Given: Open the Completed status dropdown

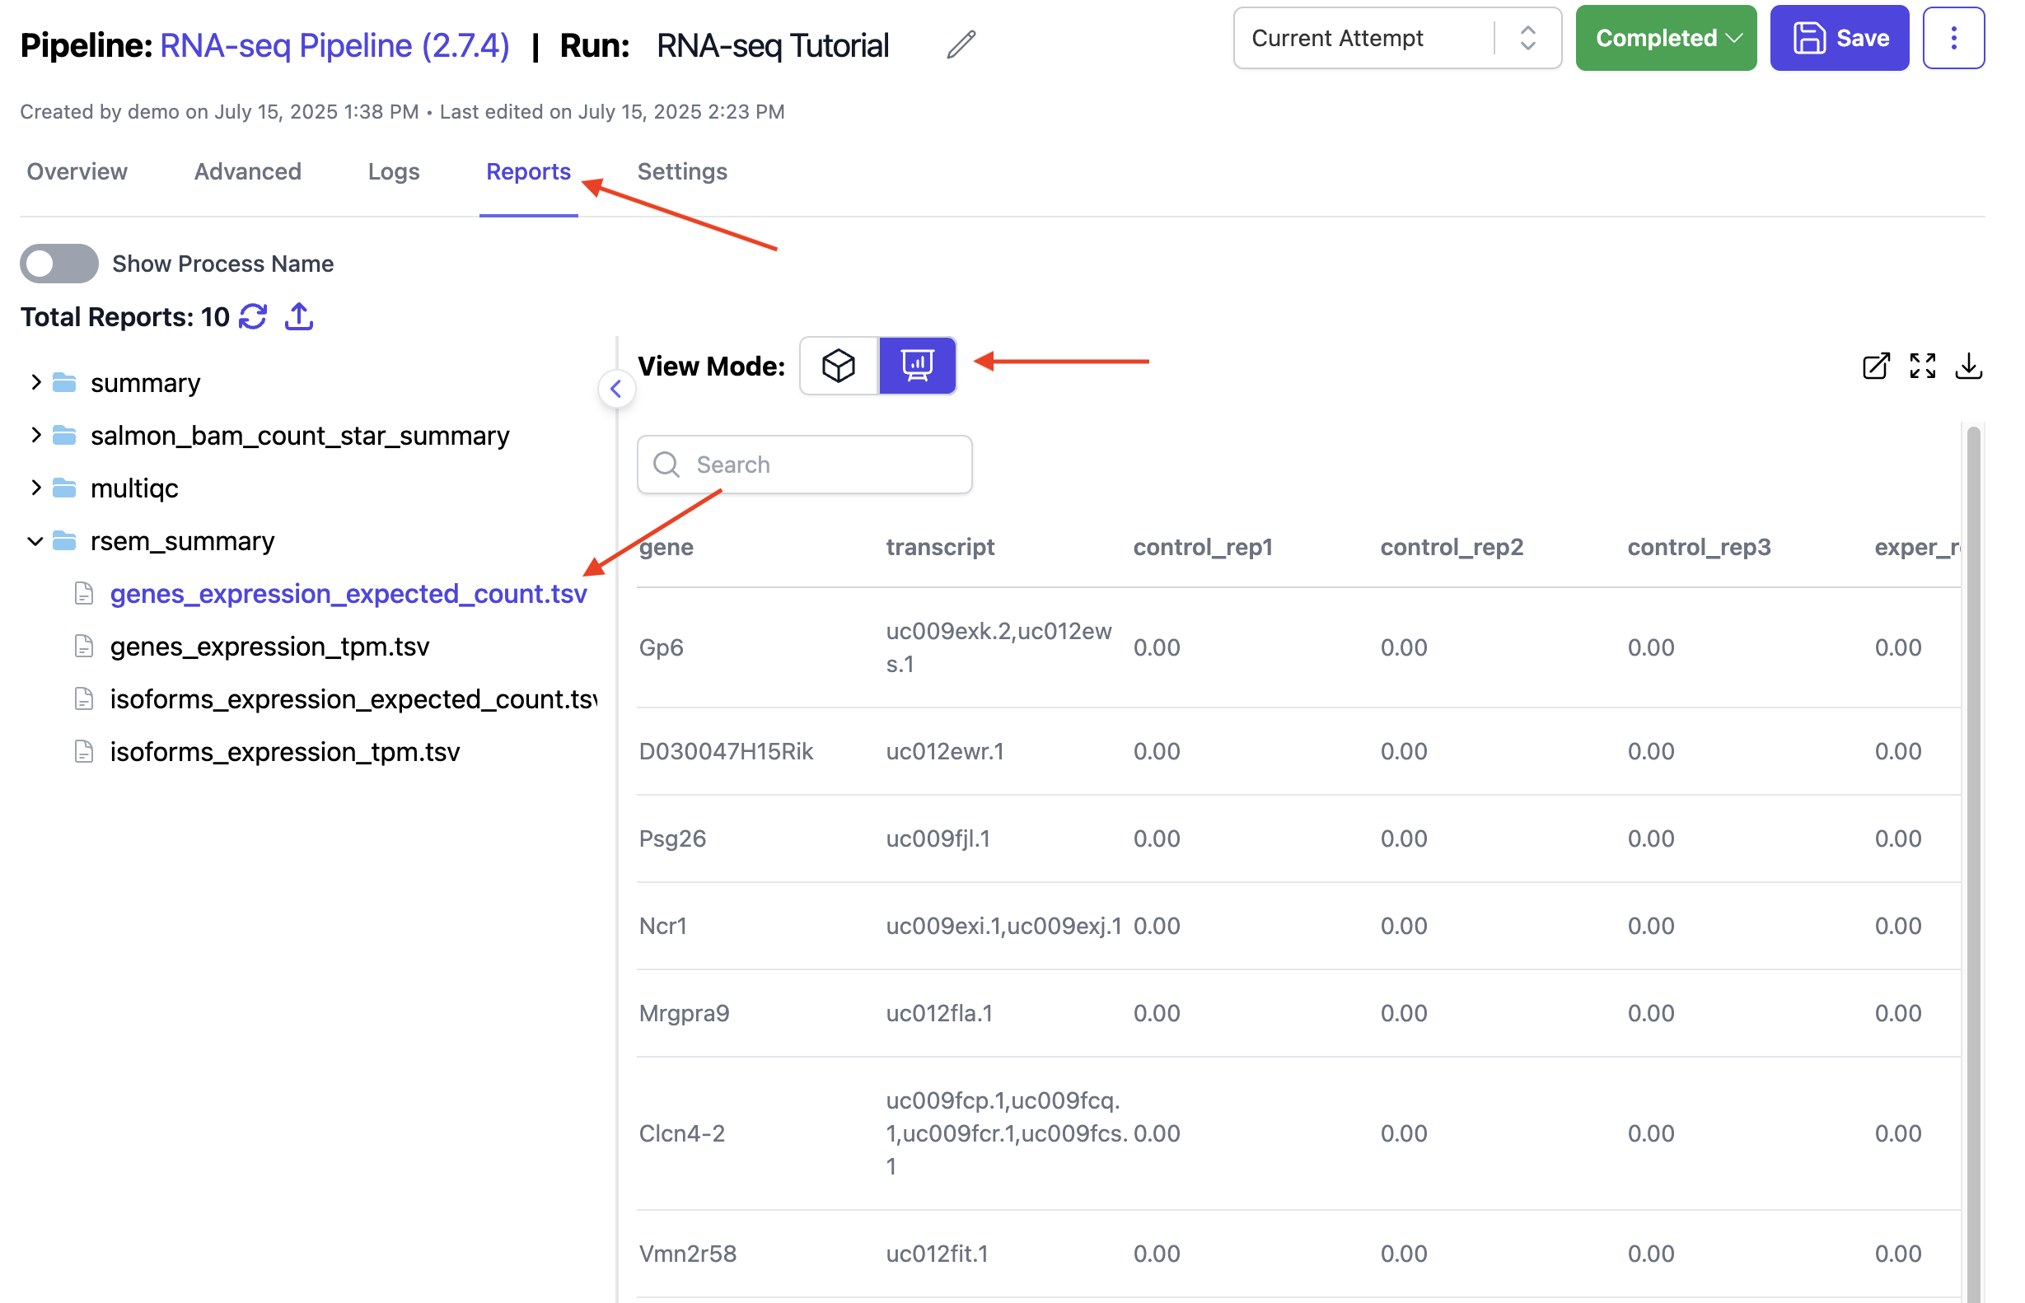Looking at the screenshot, I should tap(1664, 38).
